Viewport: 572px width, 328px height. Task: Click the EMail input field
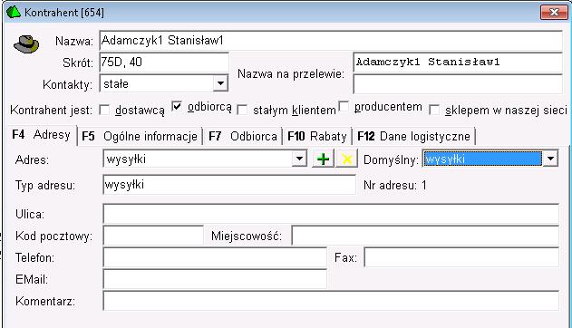pyautogui.click(x=215, y=279)
